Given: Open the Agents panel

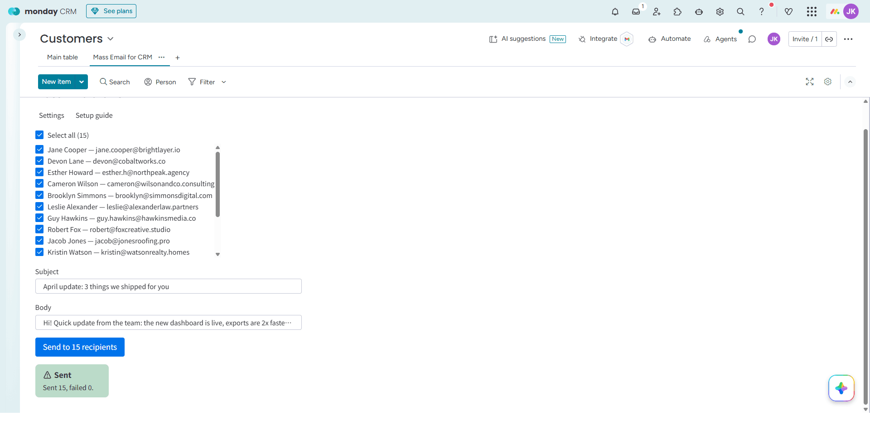Looking at the screenshot, I should pos(720,39).
